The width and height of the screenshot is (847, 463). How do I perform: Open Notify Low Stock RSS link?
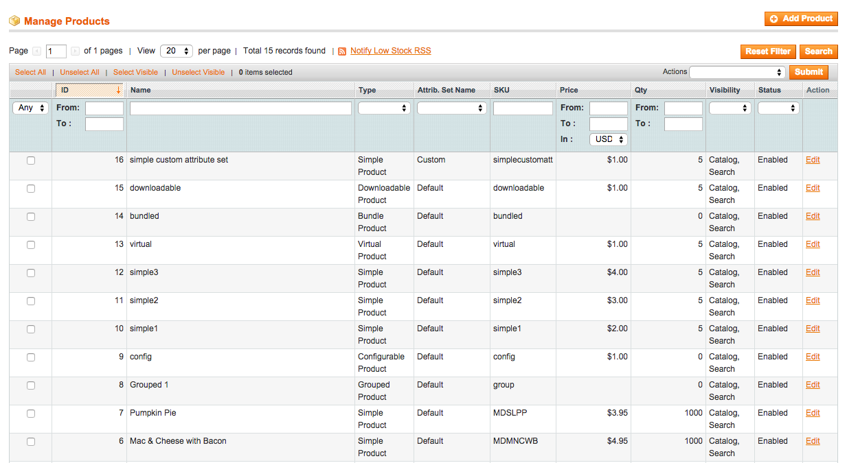coord(390,51)
